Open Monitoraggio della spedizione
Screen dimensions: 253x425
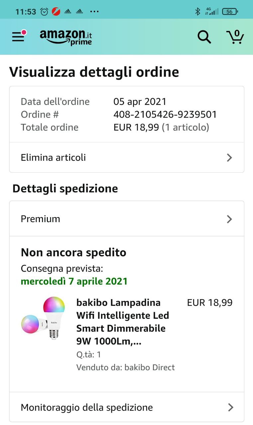(87, 407)
